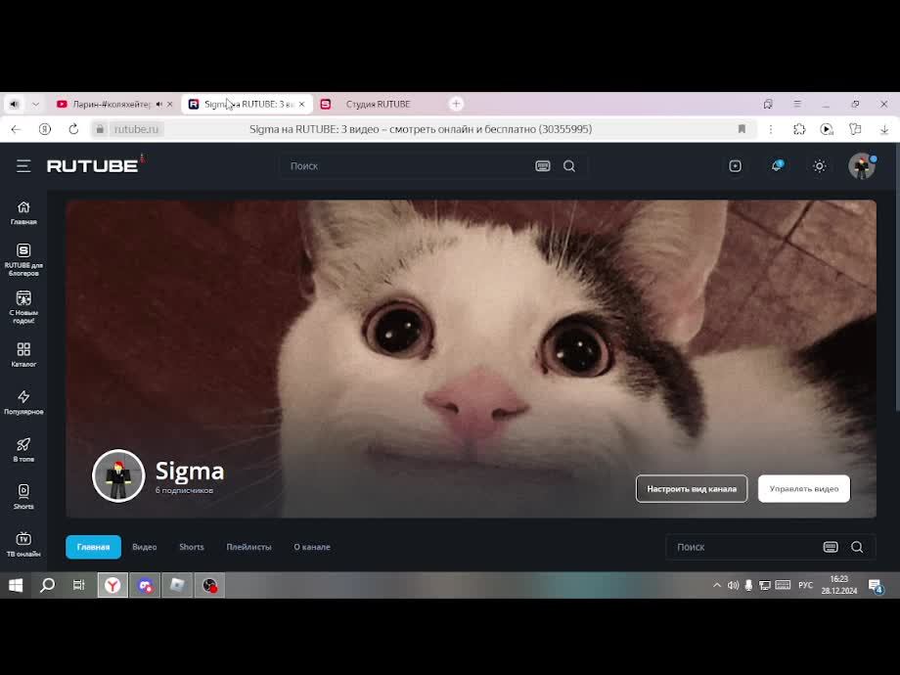Expand the tab list dropdown arrow
The width and height of the screenshot is (900, 675).
click(x=35, y=104)
